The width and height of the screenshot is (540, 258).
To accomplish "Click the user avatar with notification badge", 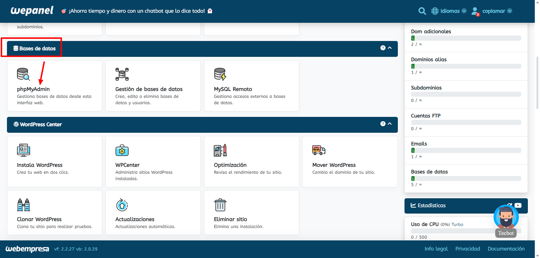I will pos(475,12).
